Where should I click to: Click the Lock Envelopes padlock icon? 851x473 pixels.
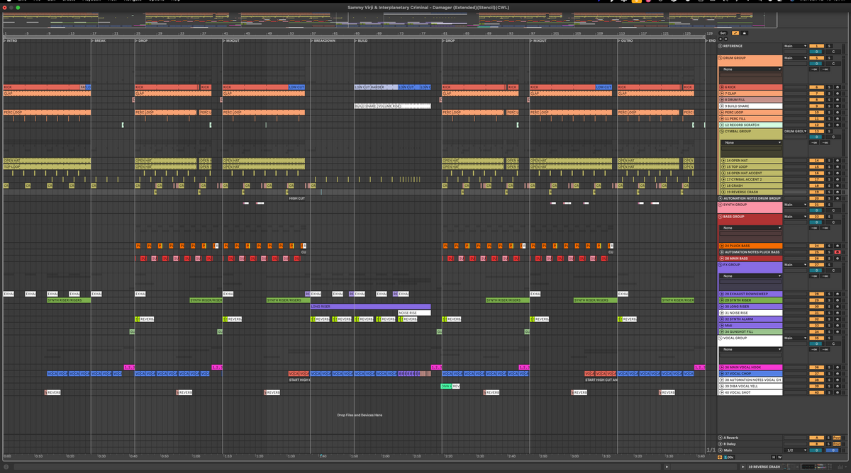745,33
